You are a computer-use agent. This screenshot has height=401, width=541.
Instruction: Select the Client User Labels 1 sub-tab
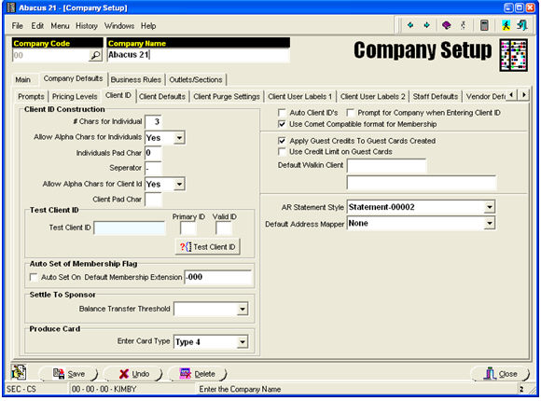pos(299,97)
